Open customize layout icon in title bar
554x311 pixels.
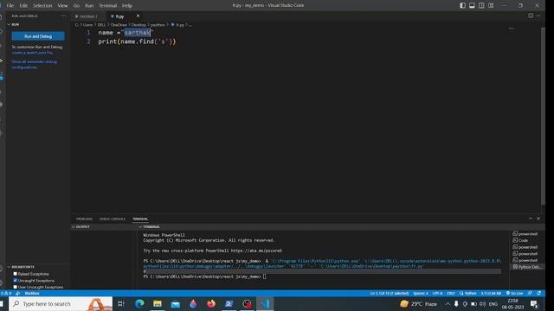(x=491, y=5)
